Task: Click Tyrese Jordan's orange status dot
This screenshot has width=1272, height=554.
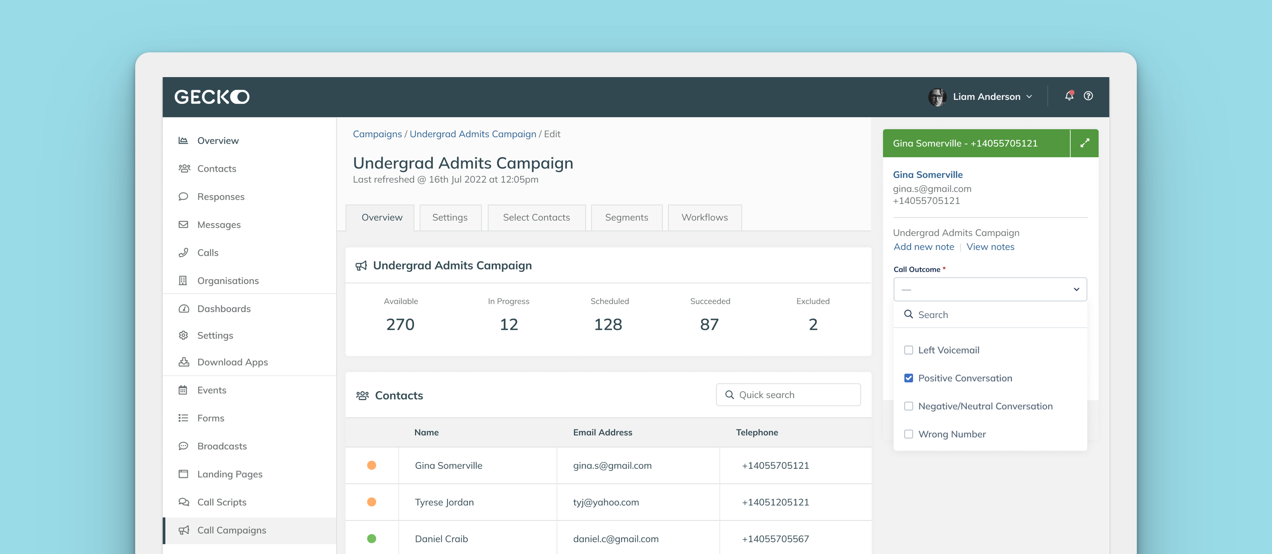Action: [372, 502]
